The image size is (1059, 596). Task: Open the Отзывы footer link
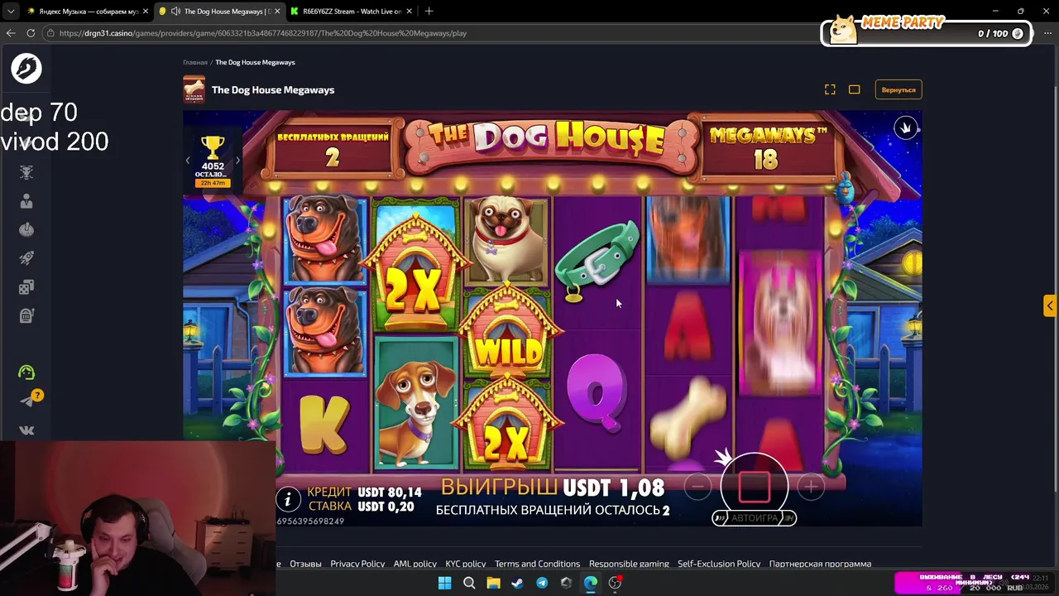[305, 564]
